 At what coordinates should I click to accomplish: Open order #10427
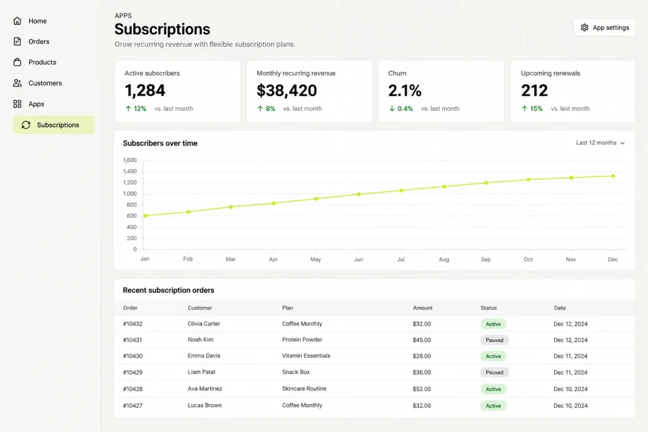(x=133, y=405)
